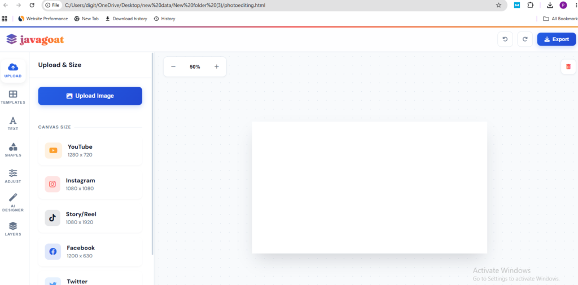Redo the last canvas action
578x285 pixels.
[x=525, y=39]
